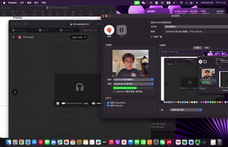Expand the Open with dropdown

79,37
